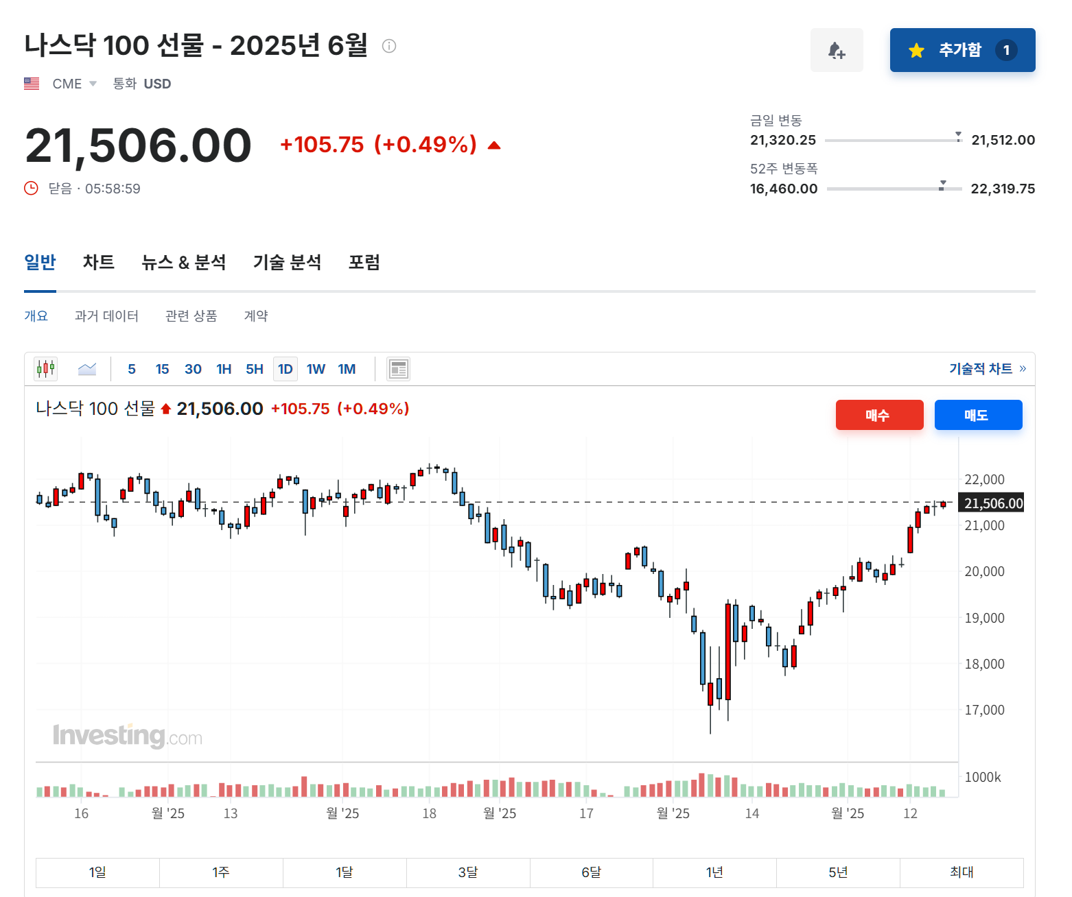Image resolution: width=1072 pixels, height=897 pixels.
Task: Switch to line chart view icon
Action: [x=87, y=368]
